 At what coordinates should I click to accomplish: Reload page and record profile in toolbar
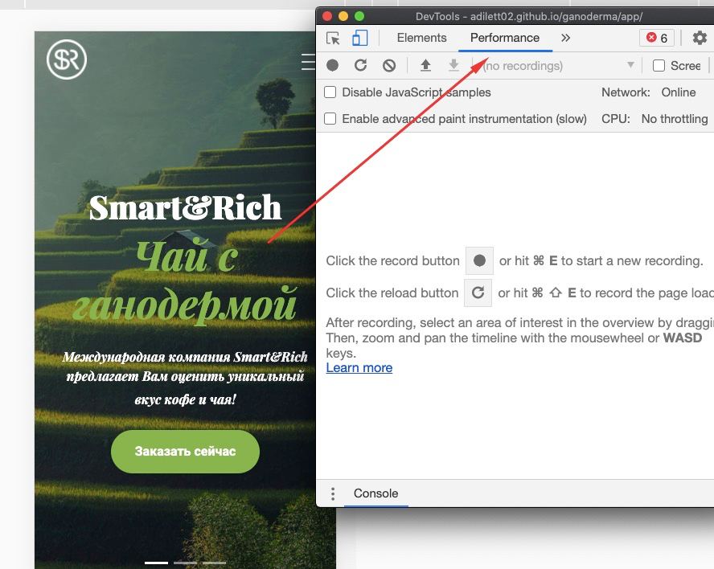[361, 66]
